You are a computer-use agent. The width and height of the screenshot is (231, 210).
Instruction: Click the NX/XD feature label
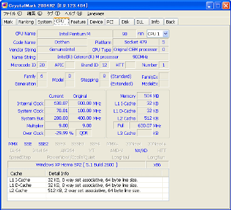click(x=141, y=150)
